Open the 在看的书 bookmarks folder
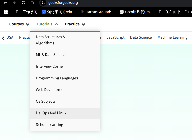Image resolution: width=192 pixels, height=140 pixels. coord(170,12)
